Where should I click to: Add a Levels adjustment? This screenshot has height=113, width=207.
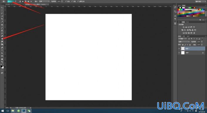186,27
